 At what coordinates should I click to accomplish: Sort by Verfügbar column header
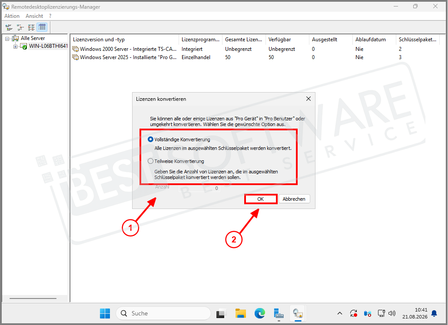tap(288, 40)
